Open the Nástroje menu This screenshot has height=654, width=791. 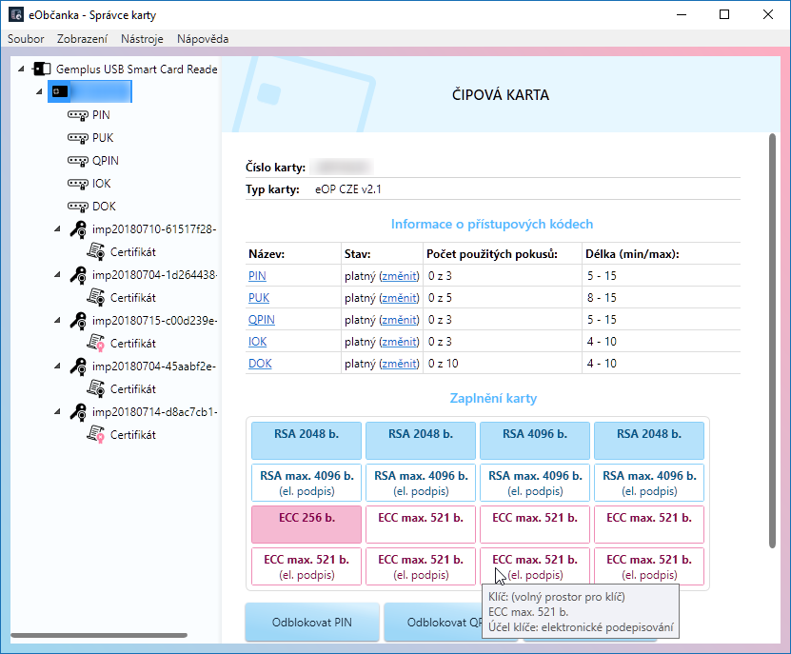coord(142,39)
